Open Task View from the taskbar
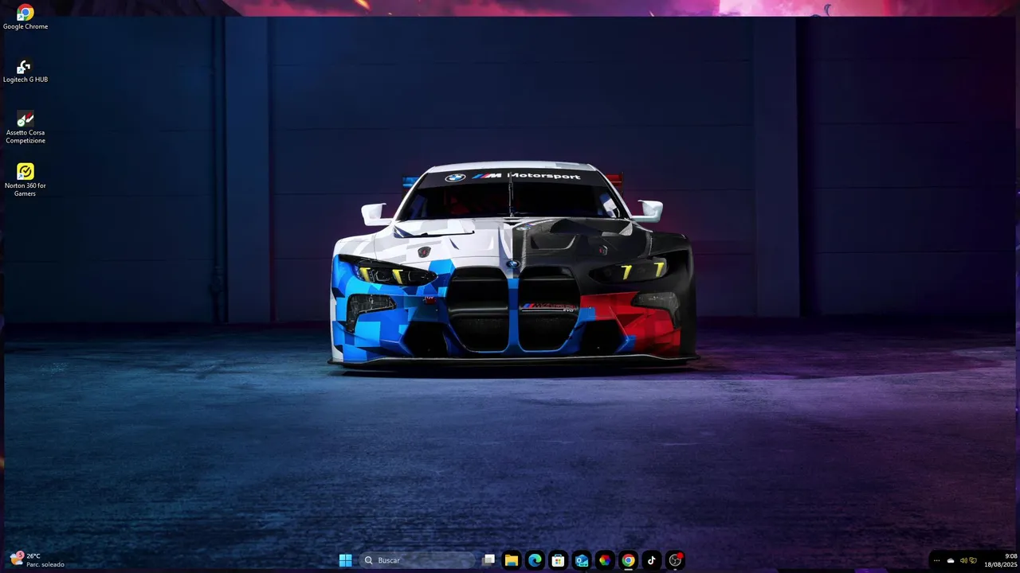This screenshot has height=573, width=1020. (489, 560)
